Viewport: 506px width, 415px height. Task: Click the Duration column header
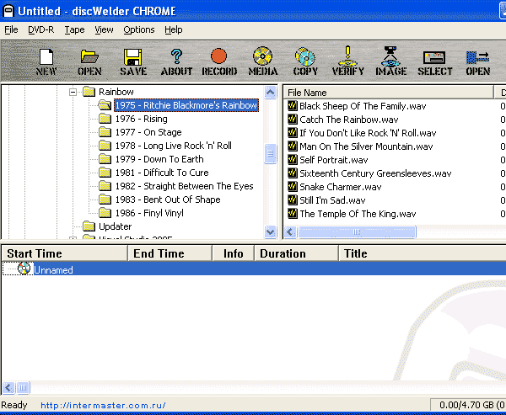click(x=296, y=253)
